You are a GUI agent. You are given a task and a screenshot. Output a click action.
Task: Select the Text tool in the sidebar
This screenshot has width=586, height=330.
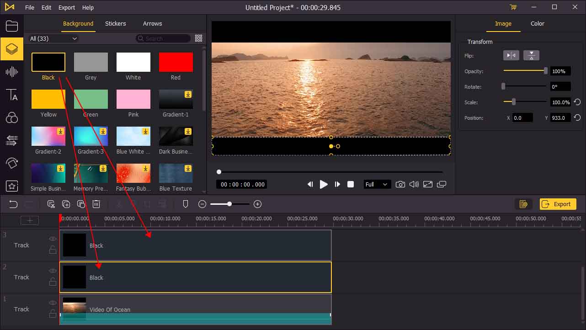pos(12,95)
